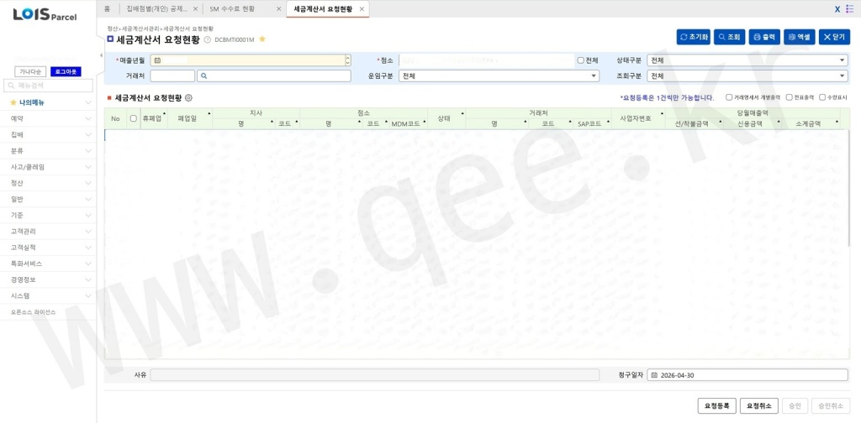Click the menu search magnifier icon

[x=11, y=86]
